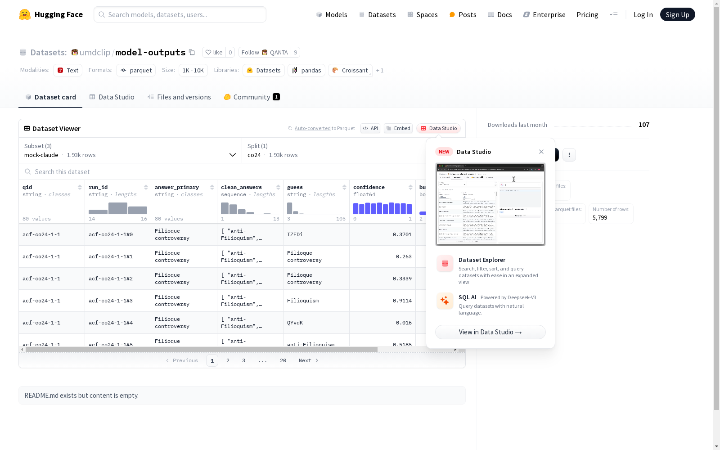Open the Files and versions tab
The image size is (720, 450).
click(179, 97)
